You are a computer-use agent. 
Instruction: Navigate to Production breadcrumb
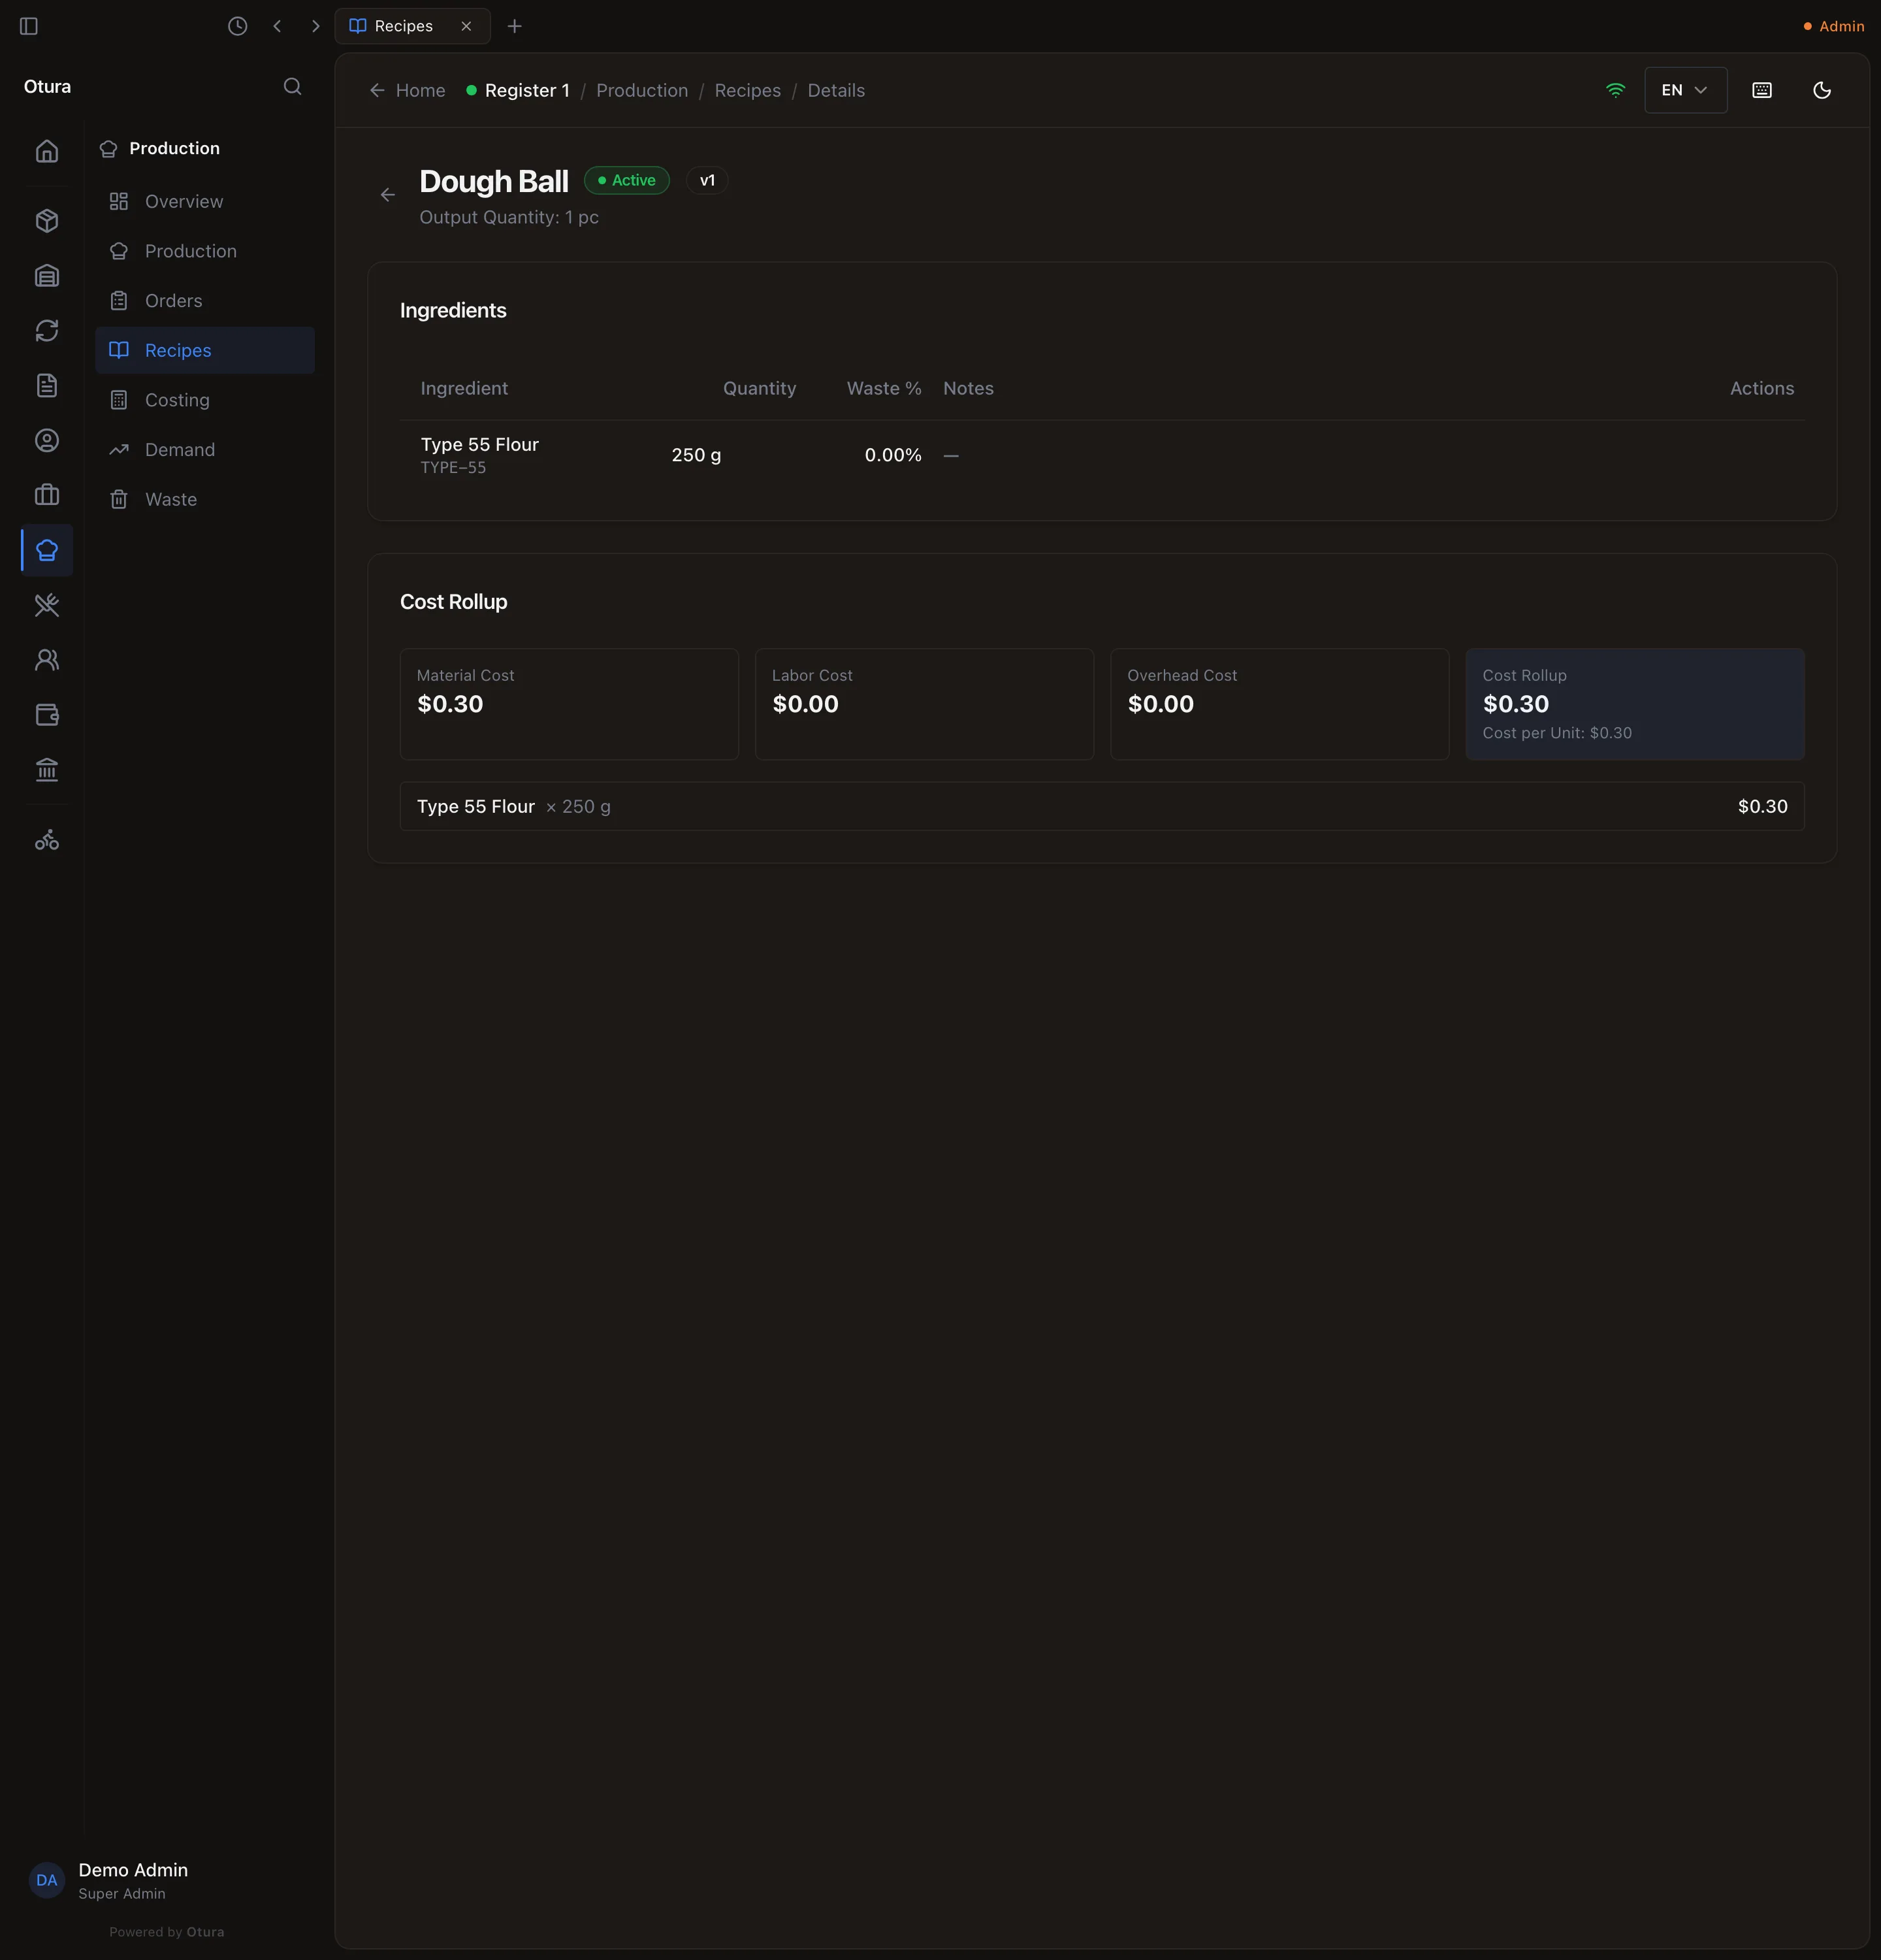click(x=641, y=91)
